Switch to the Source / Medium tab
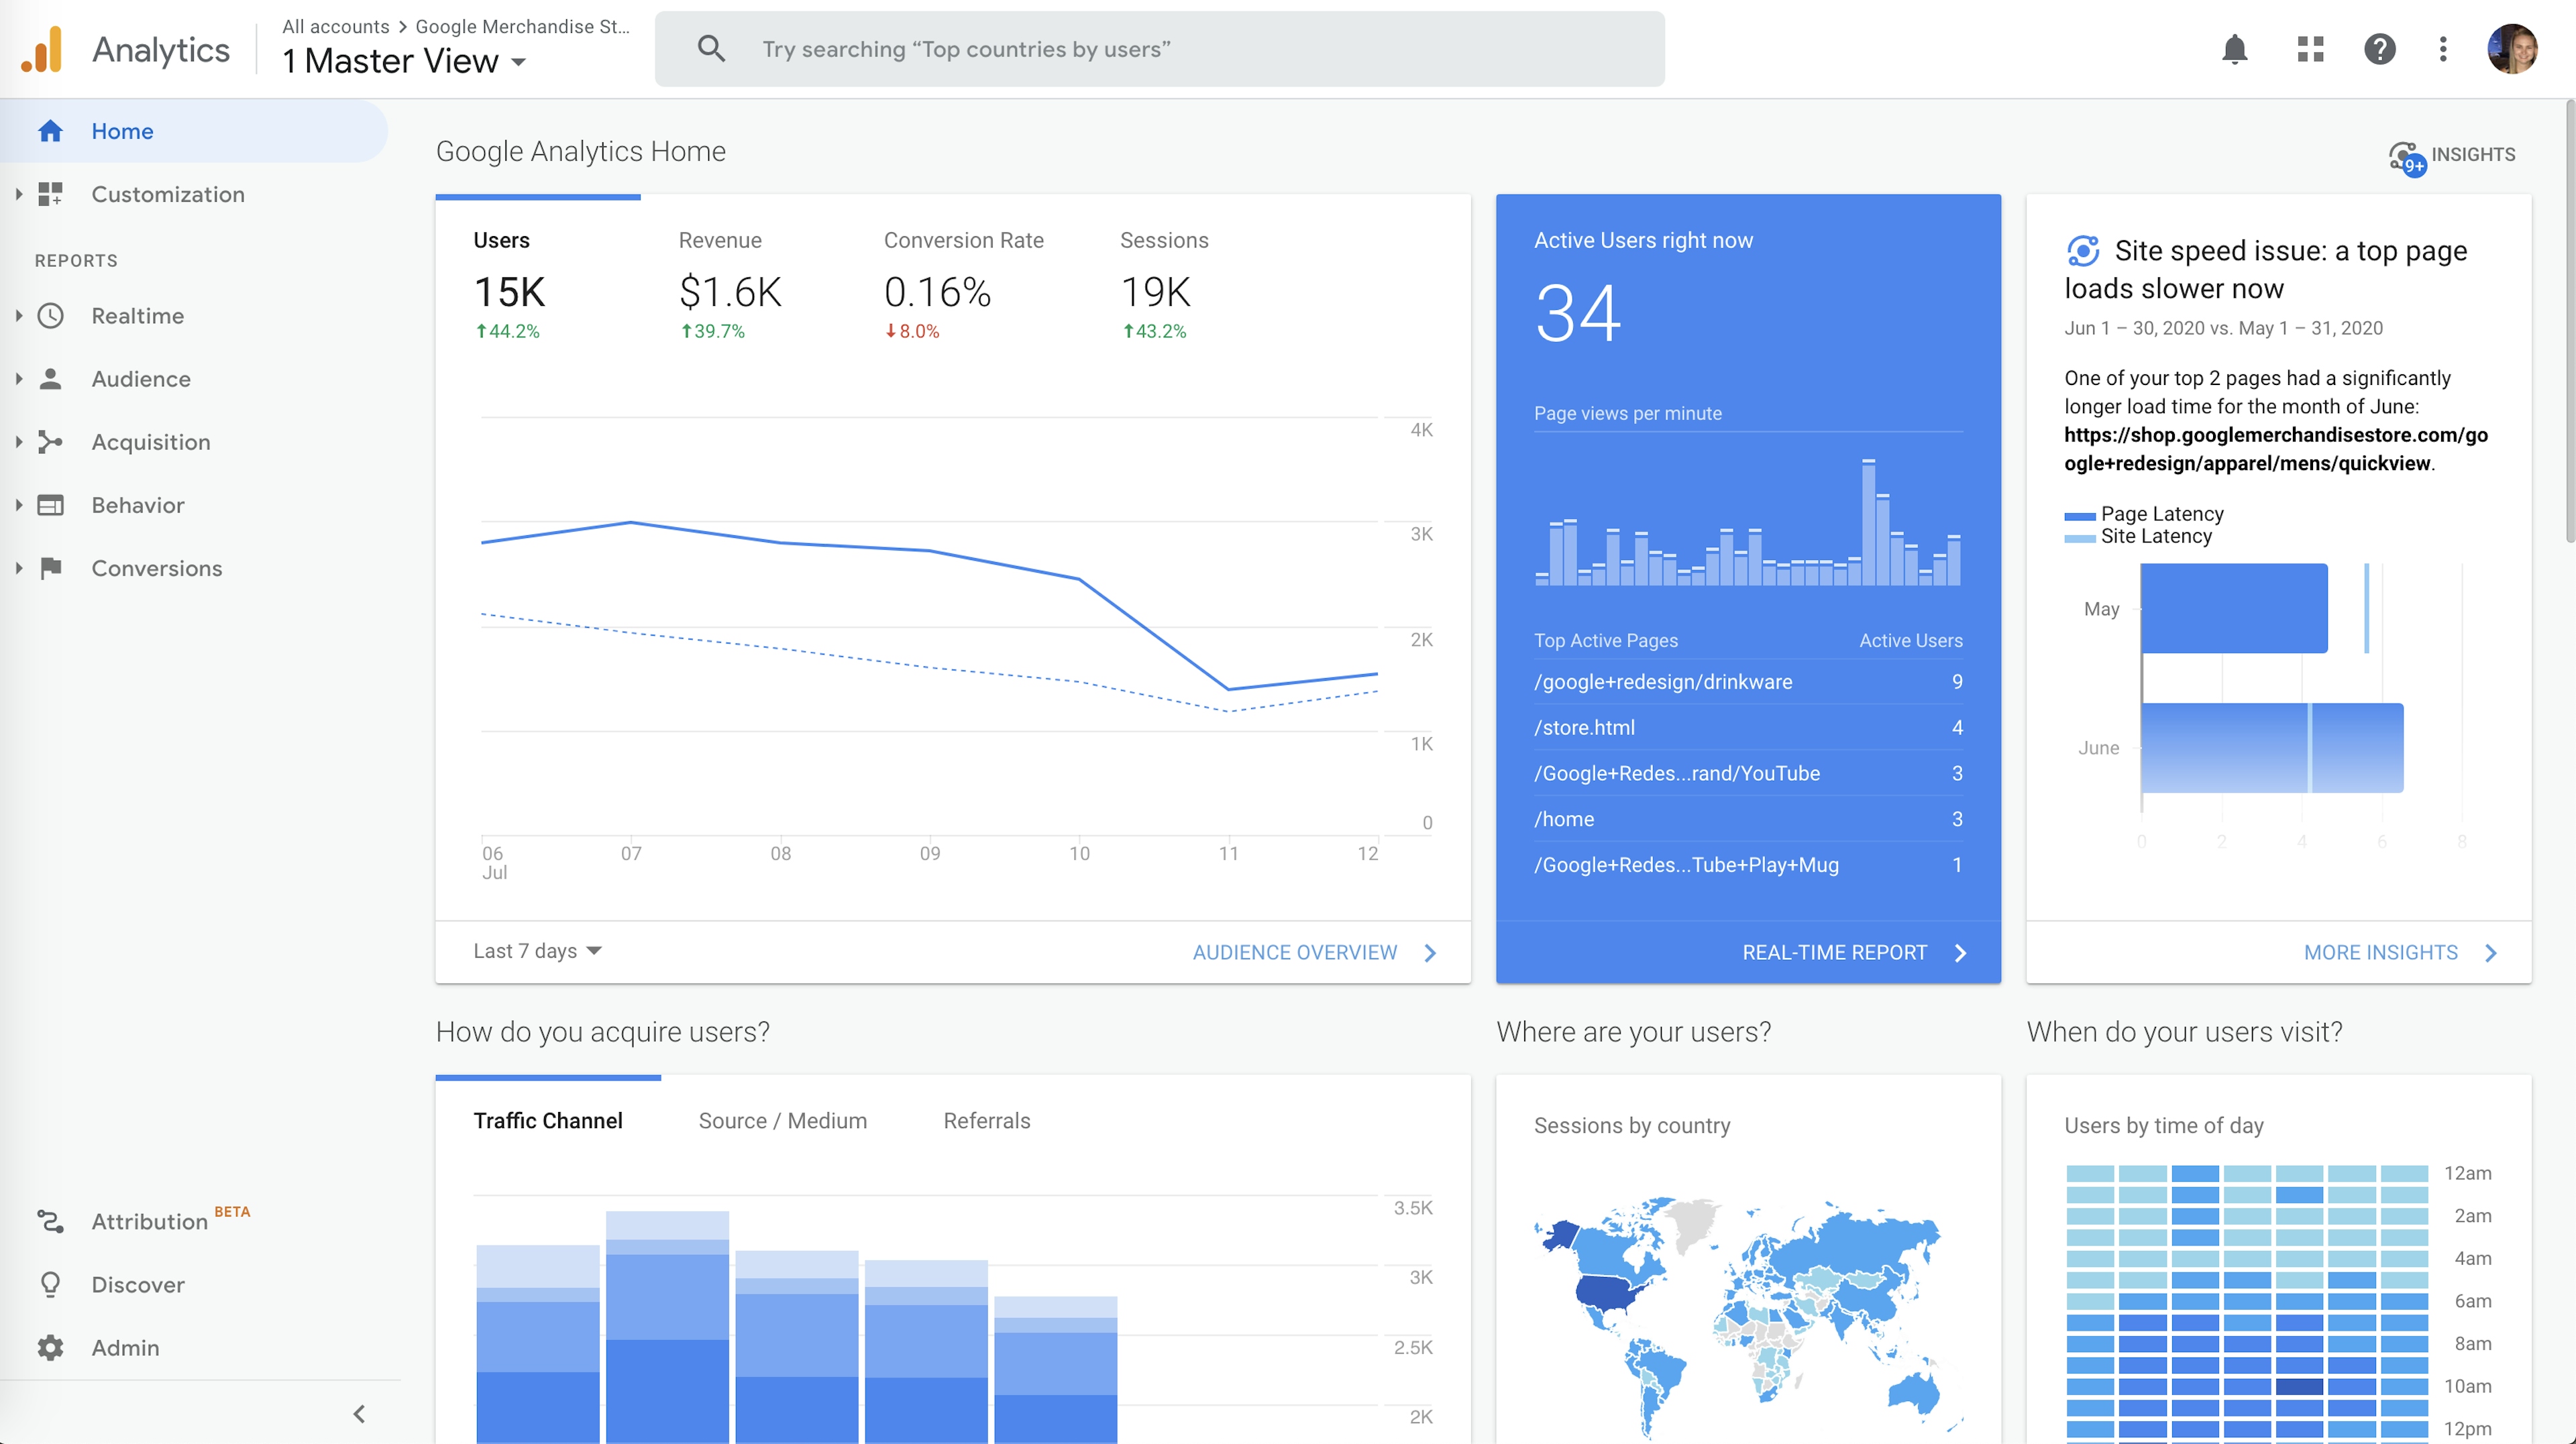The height and width of the screenshot is (1444, 2576). coord(782,1121)
